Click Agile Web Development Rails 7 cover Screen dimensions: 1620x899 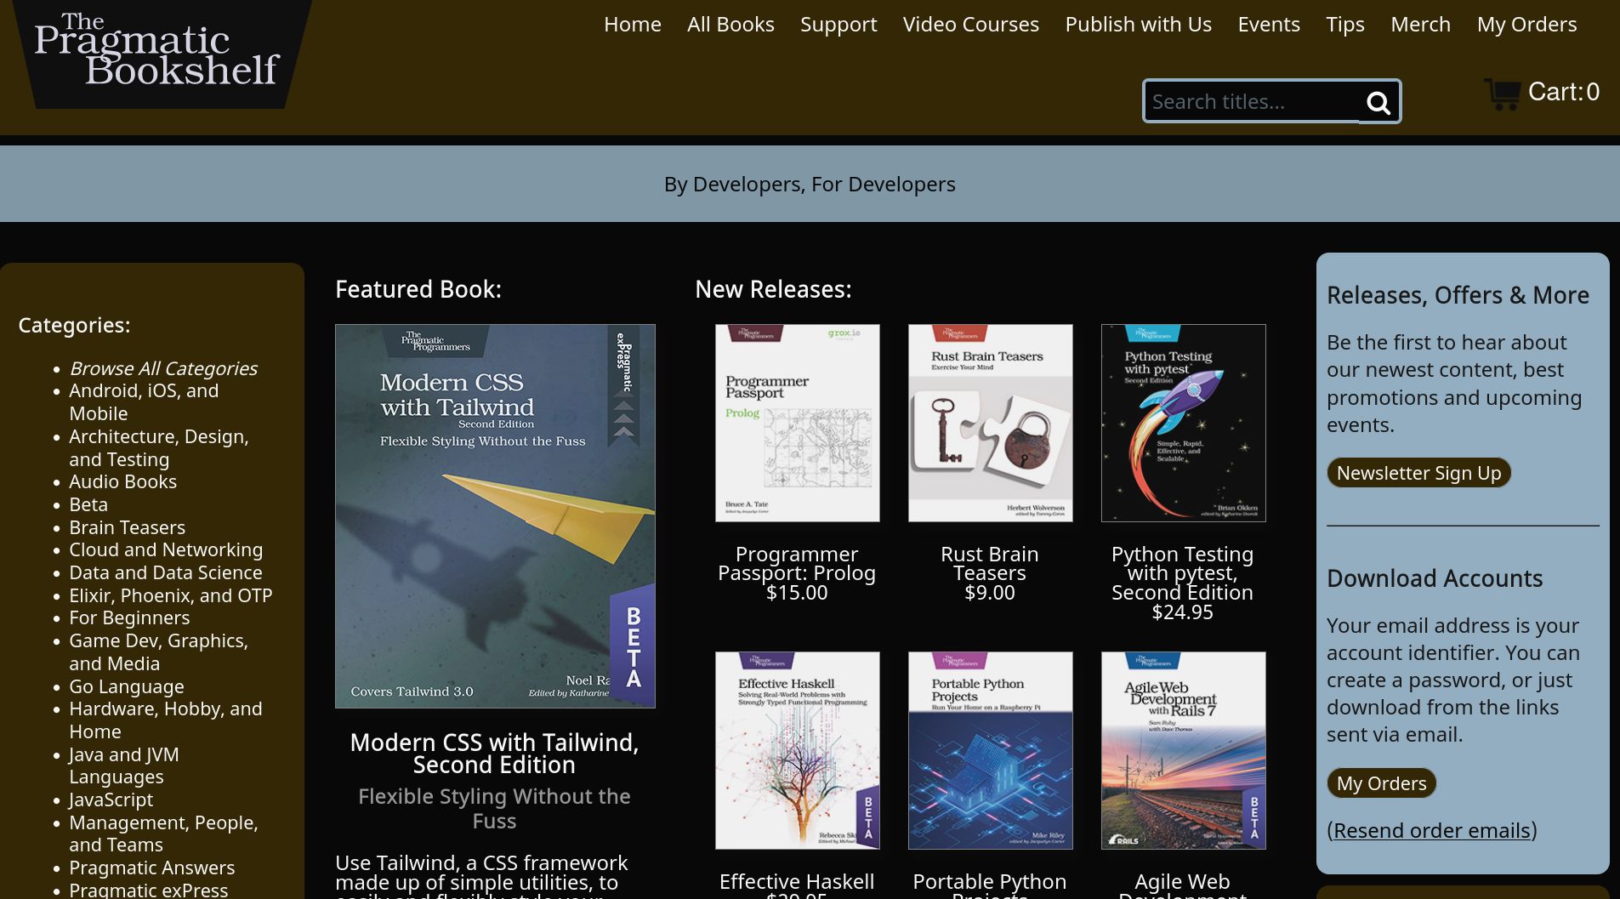click(1183, 750)
